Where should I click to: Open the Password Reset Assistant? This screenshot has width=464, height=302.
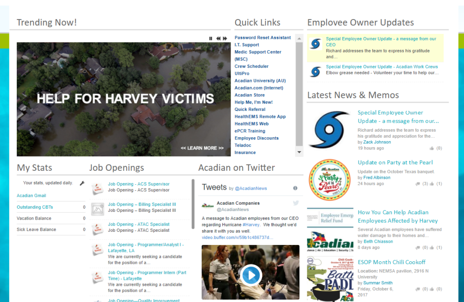[261, 37]
